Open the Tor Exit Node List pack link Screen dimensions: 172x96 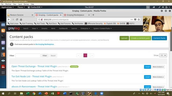click(x=31, y=77)
